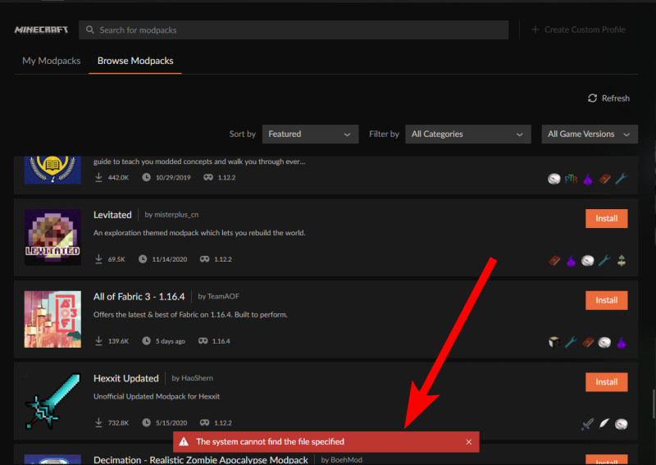Focus the Search for modpacks field
656x465 pixels.
(294, 30)
